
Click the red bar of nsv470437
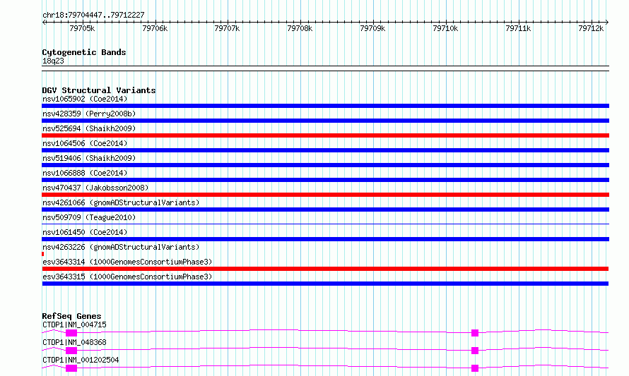coord(325,195)
